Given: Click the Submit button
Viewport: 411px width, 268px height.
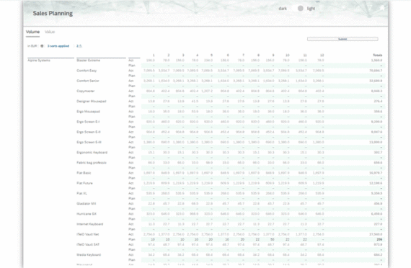Looking at the screenshot, I should [342, 39].
